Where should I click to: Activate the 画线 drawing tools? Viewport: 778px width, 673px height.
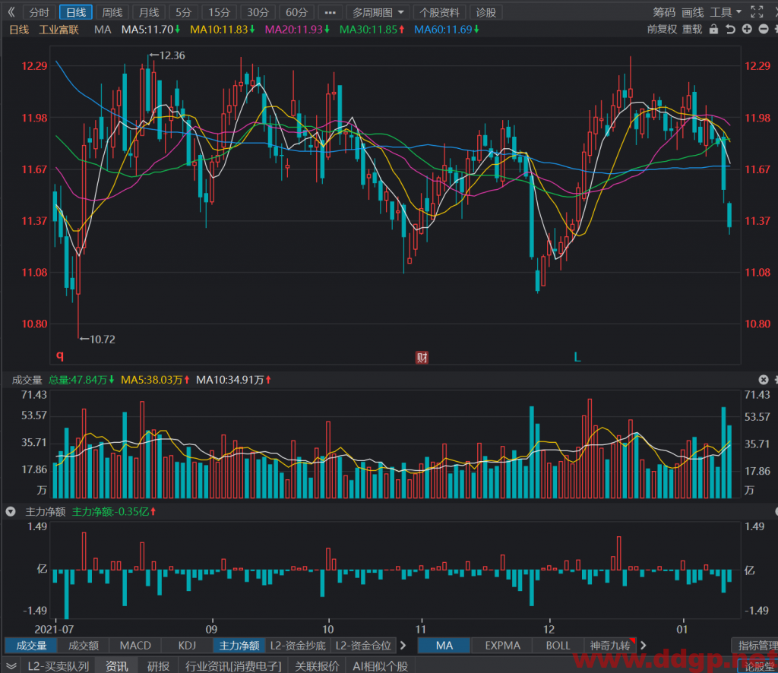[693, 12]
